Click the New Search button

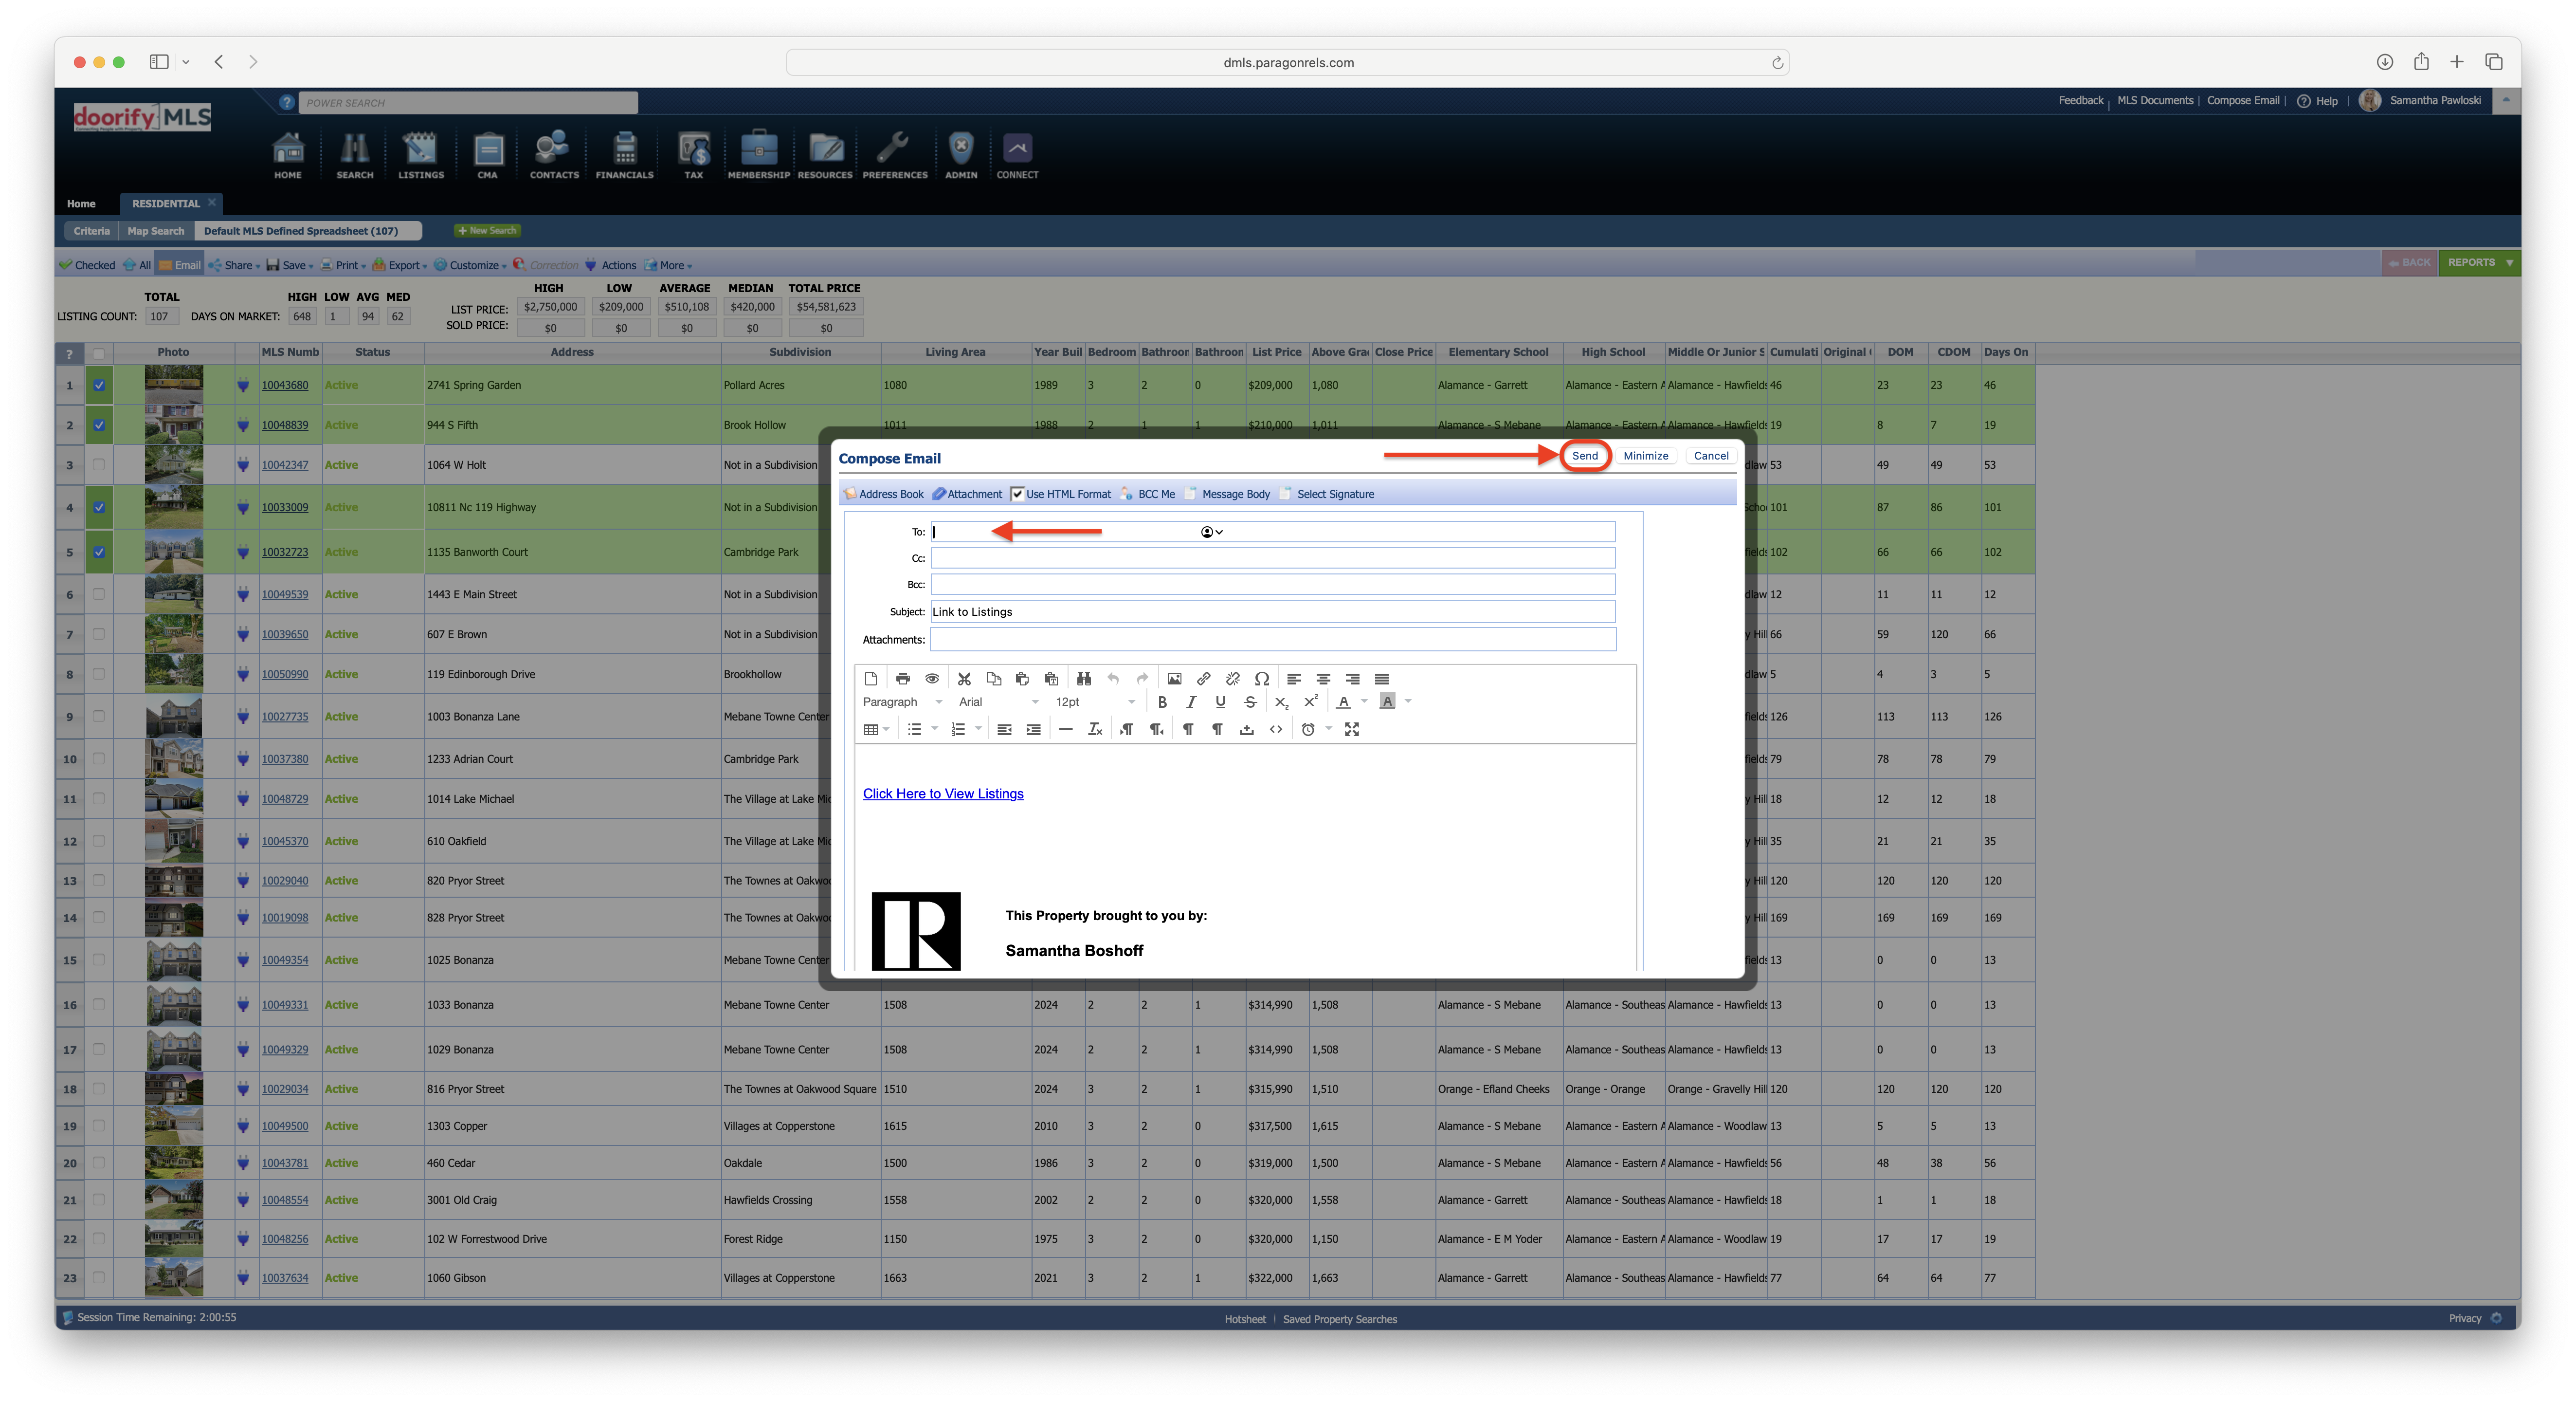(x=487, y=231)
